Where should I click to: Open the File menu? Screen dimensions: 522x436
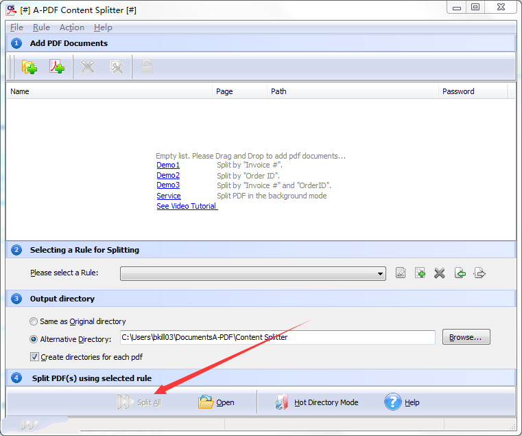pyautogui.click(x=16, y=27)
